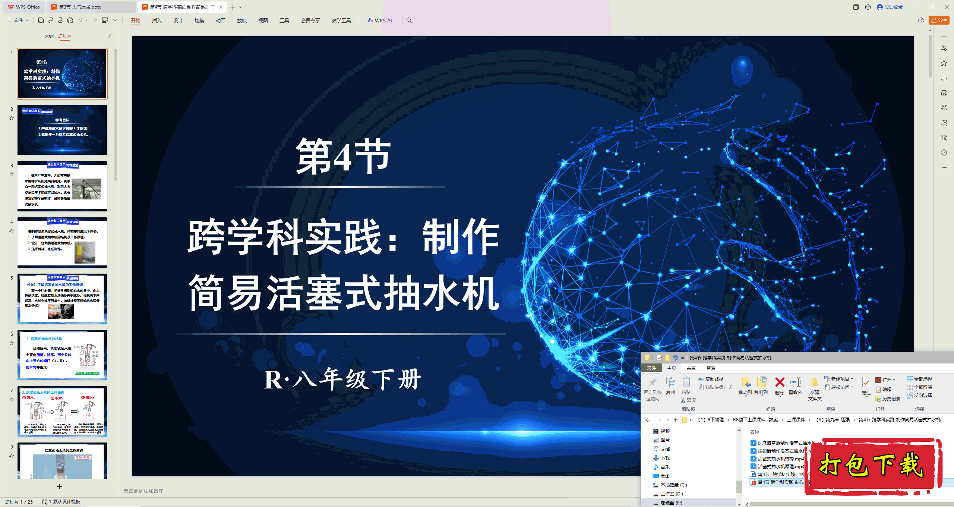Toggle the star marker beside slide 3
The image size is (954, 507).
click(x=12, y=174)
